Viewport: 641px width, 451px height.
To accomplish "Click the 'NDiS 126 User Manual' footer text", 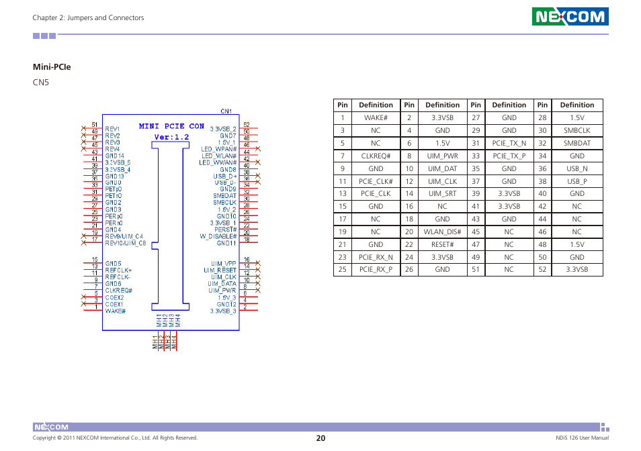I will [x=582, y=438].
